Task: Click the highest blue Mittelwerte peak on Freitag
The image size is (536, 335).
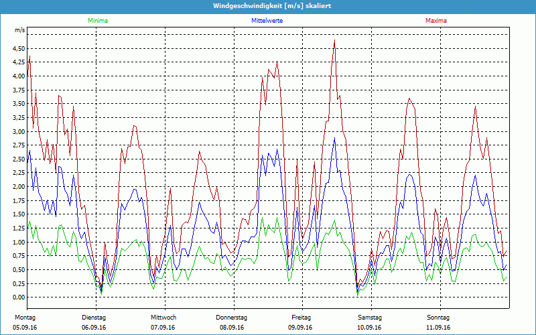Action: click(334, 138)
